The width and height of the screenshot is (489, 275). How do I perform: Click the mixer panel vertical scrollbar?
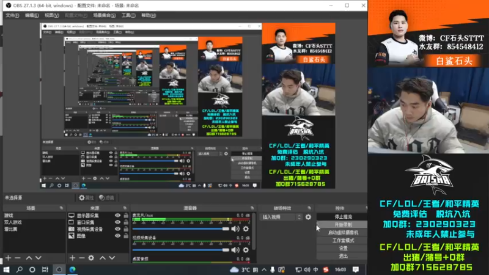[x=254, y=231]
